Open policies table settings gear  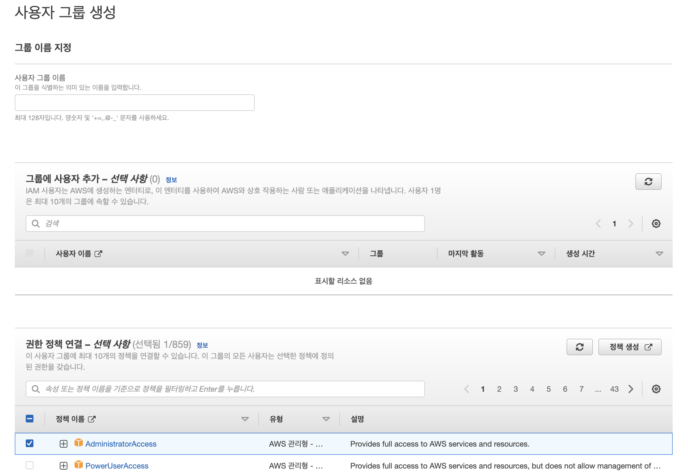(x=656, y=389)
